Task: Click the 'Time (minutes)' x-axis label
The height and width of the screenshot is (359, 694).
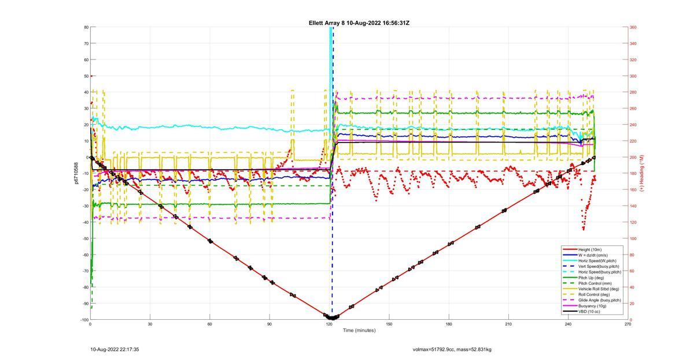Action: tap(359, 331)
